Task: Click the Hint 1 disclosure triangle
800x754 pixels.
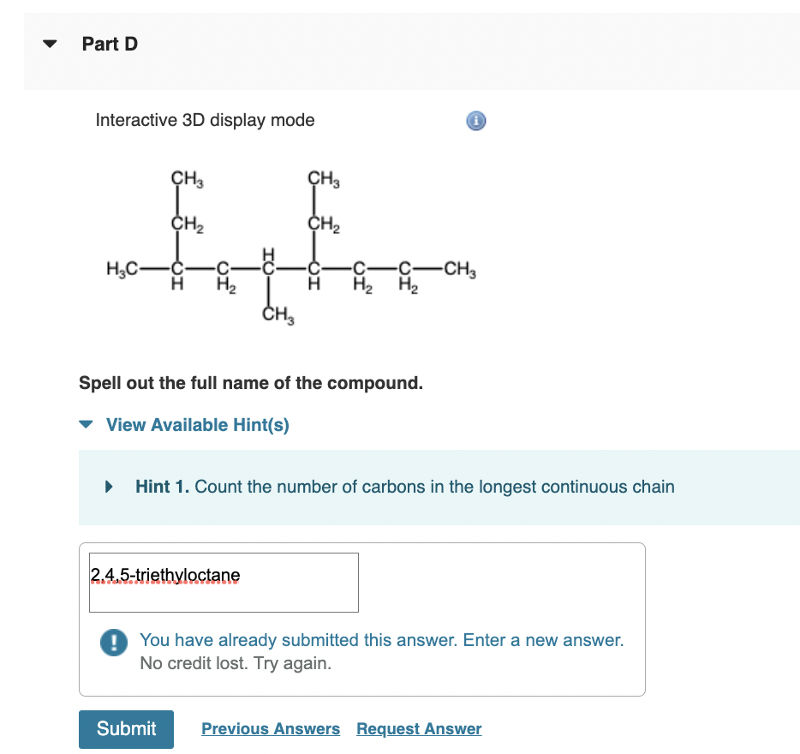Action: (x=107, y=487)
